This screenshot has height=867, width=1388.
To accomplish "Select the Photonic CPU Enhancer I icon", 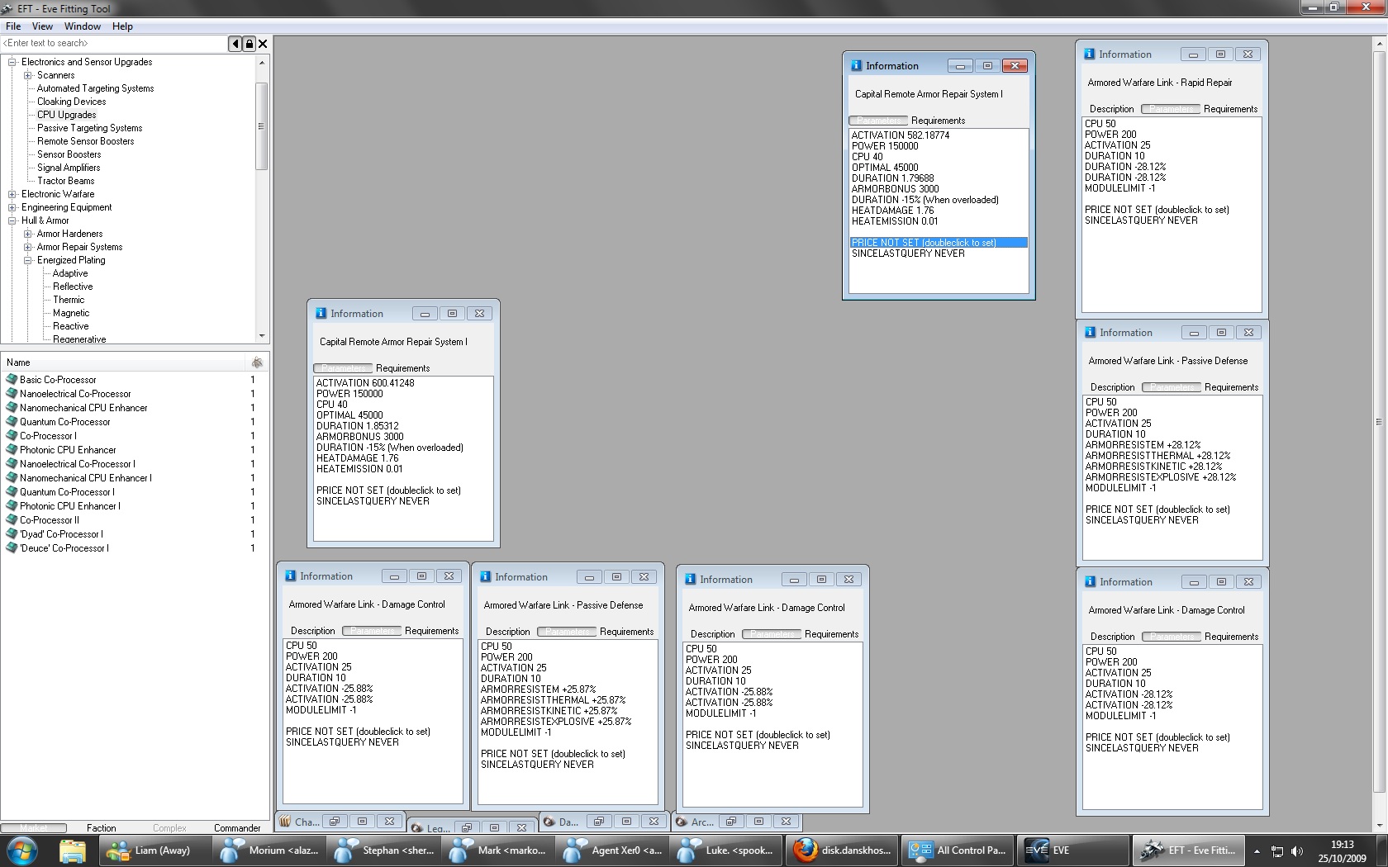I will click(x=12, y=506).
